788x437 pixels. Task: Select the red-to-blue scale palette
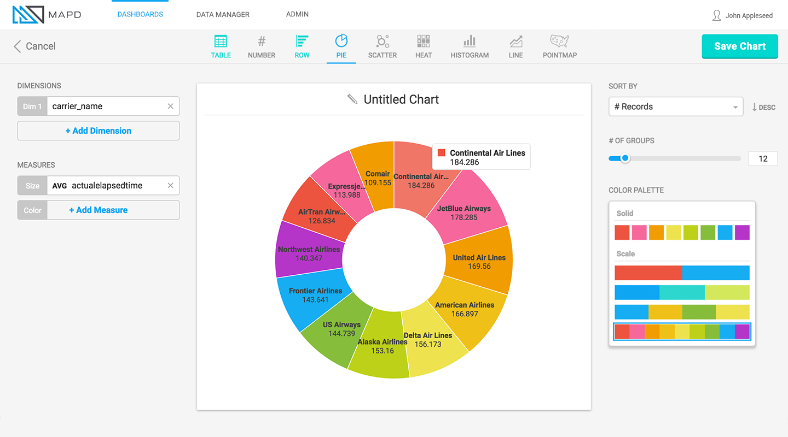[682, 273]
